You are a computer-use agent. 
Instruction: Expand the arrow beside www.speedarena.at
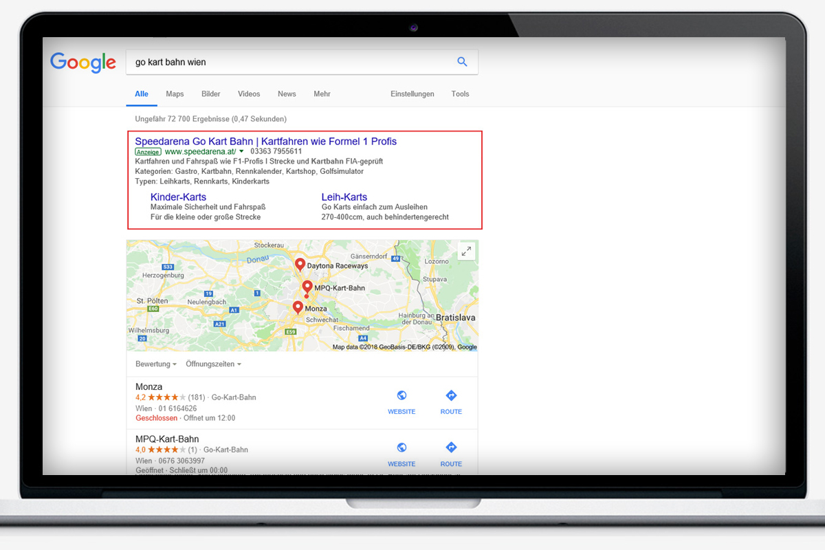pyautogui.click(x=241, y=151)
